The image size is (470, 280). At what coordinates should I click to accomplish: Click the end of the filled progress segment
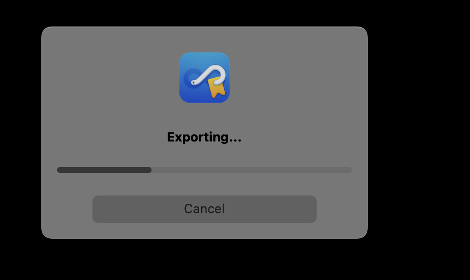tap(149, 170)
